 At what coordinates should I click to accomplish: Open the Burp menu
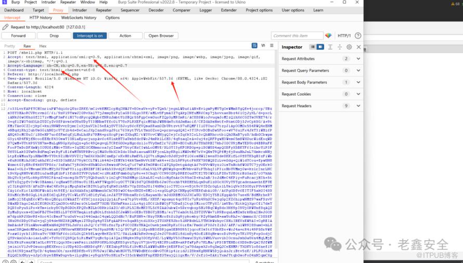click(x=16, y=2)
